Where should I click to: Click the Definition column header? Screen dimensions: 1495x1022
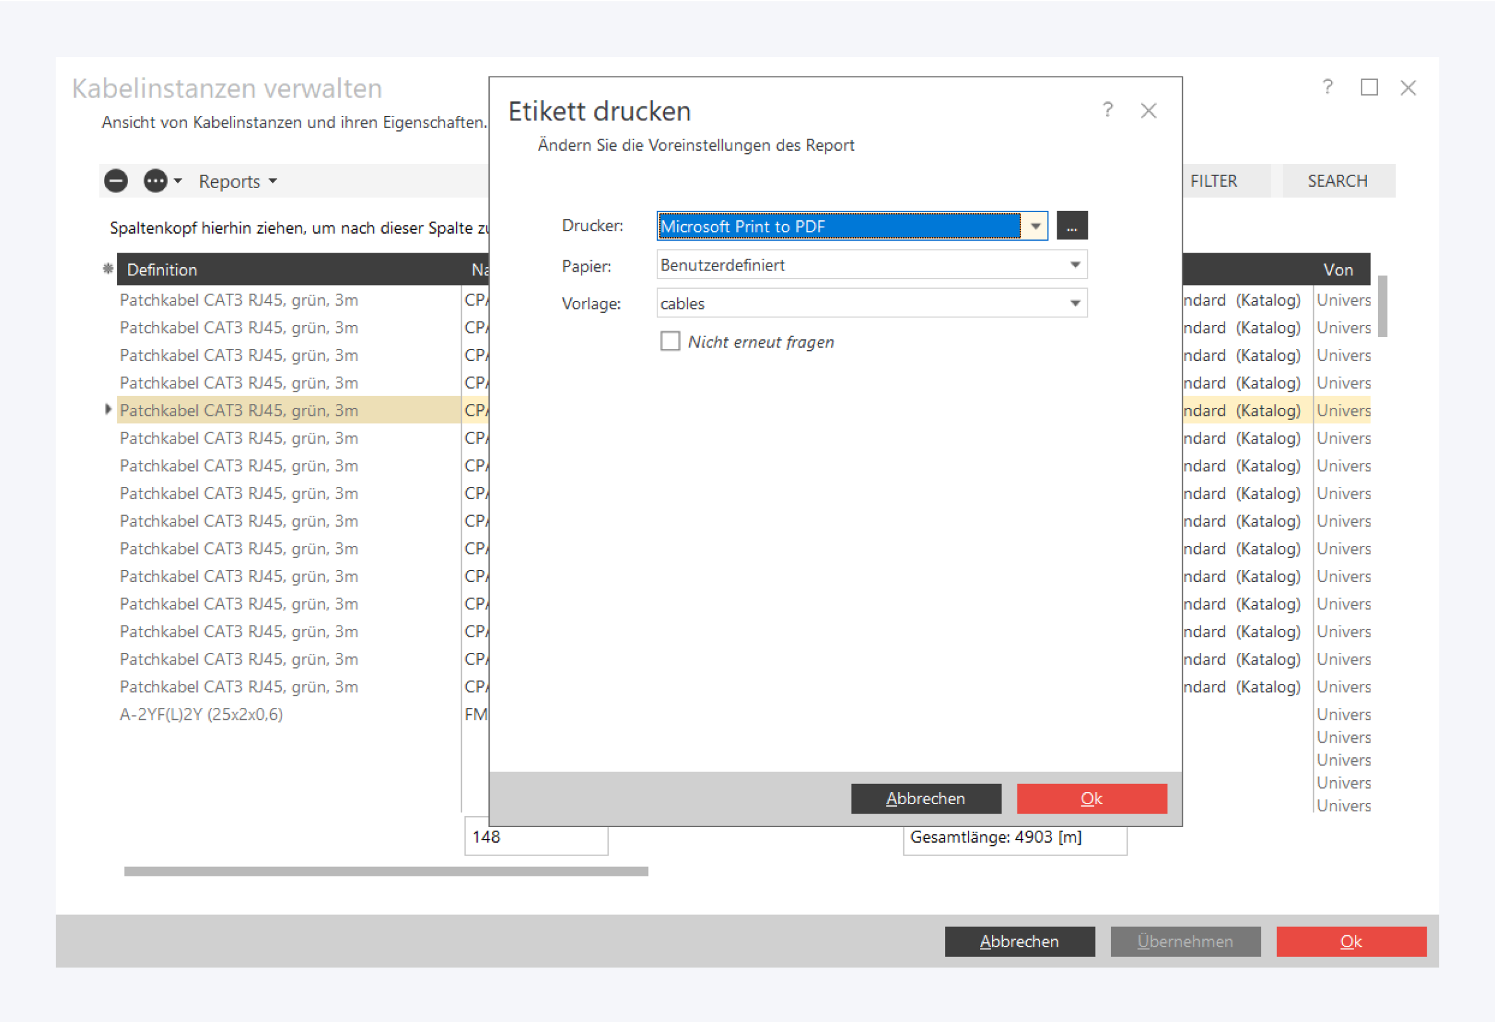(162, 270)
